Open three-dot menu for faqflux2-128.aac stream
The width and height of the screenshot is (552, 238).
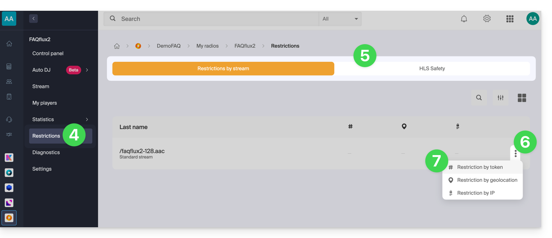tap(515, 154)
